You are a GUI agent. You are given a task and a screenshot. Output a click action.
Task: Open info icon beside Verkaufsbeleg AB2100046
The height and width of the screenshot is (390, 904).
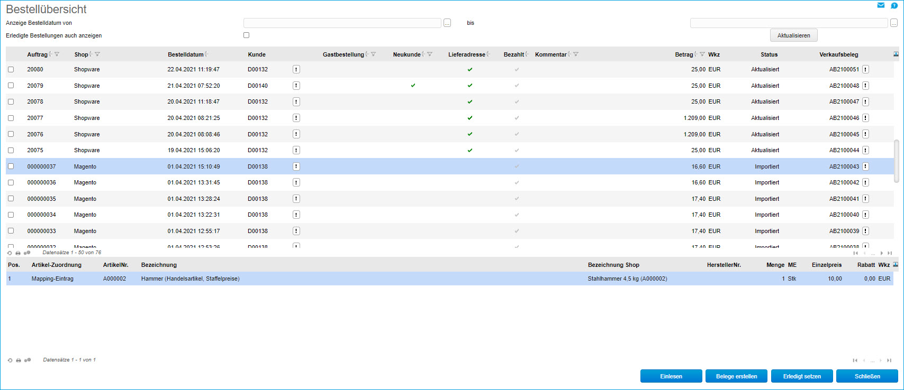[865, 118]
